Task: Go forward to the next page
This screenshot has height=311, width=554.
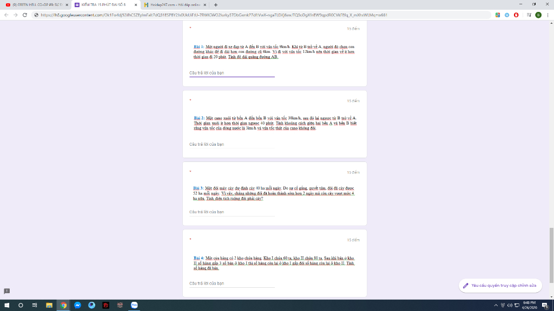Action: coord(16,15)
